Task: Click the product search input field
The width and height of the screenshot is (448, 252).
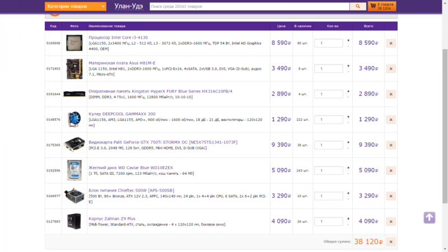Action: pyautogui.click(x=249, y=6)
